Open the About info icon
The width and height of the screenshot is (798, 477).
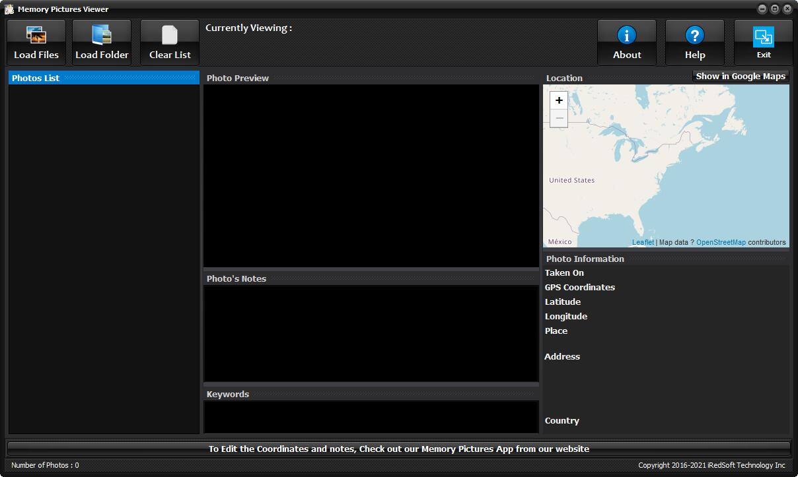[x=626, y=35]
